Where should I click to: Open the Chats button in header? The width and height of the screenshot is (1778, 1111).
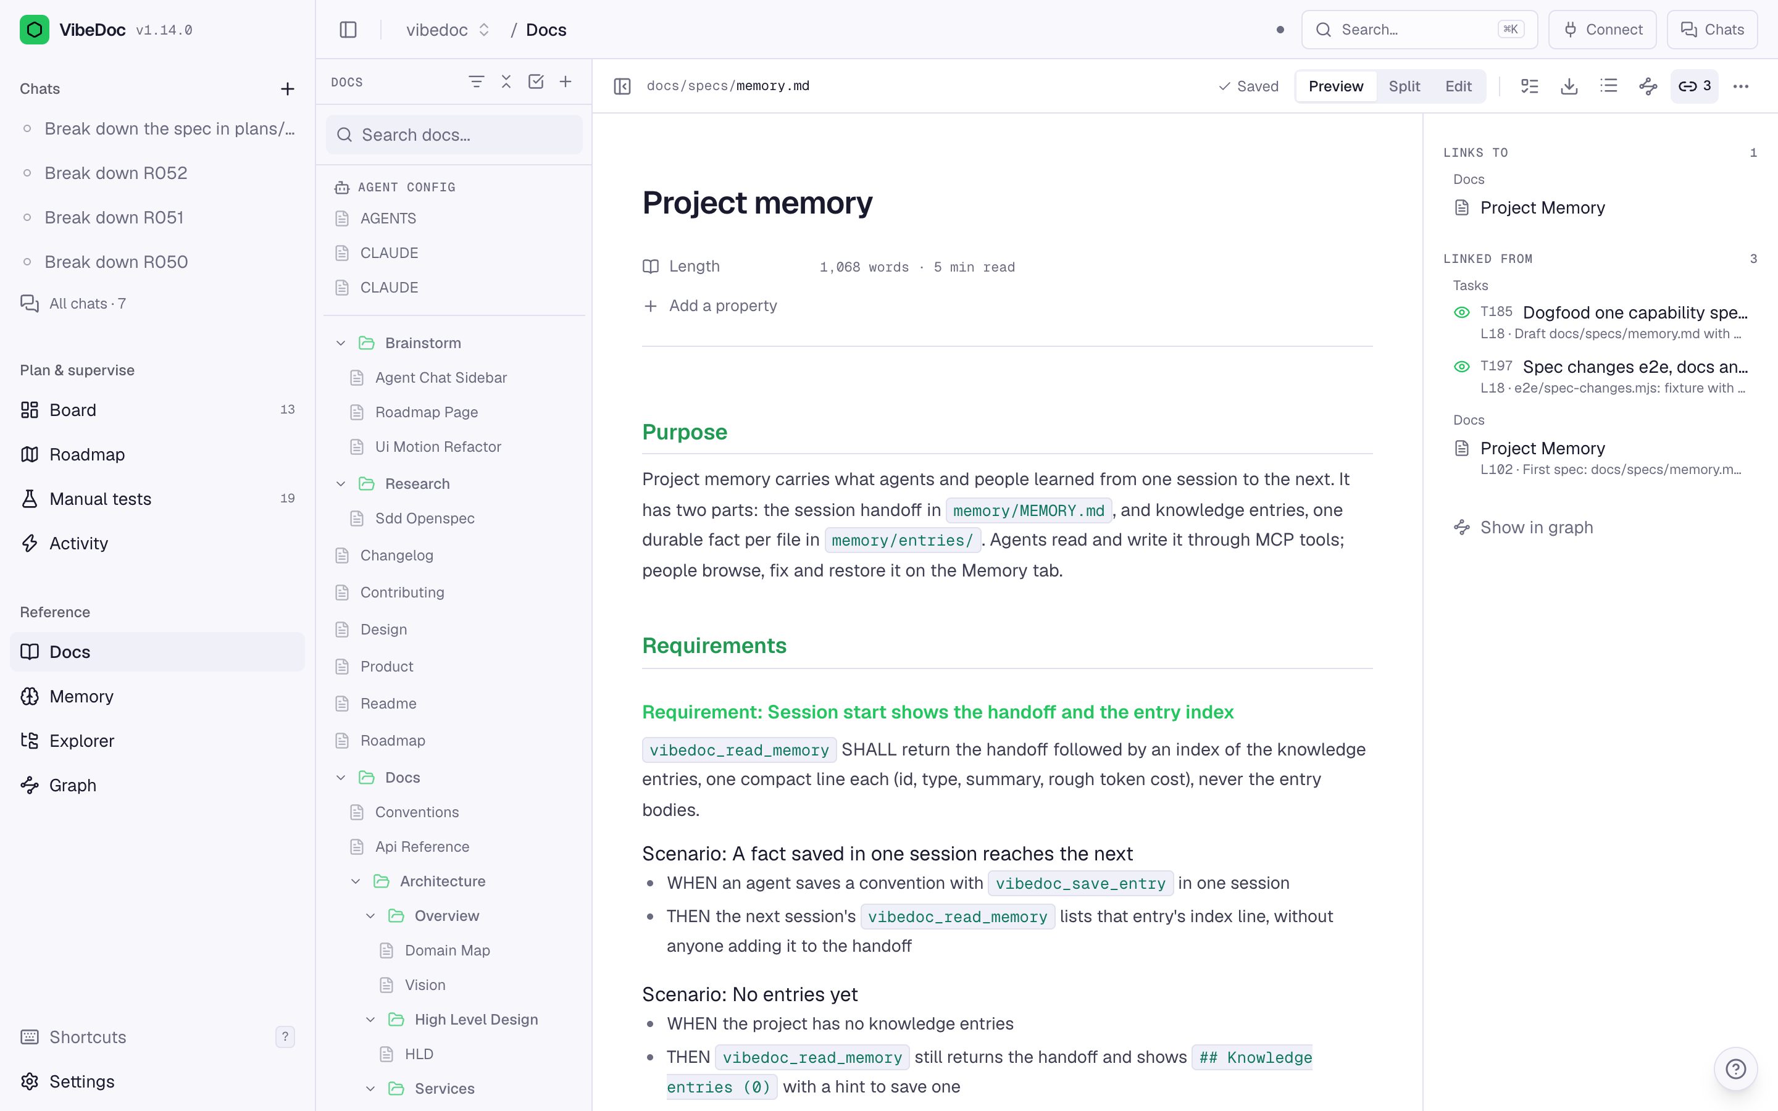1712,30
